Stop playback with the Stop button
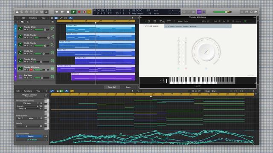The height and width of the screenshot is (153, 273). point(68,12)
